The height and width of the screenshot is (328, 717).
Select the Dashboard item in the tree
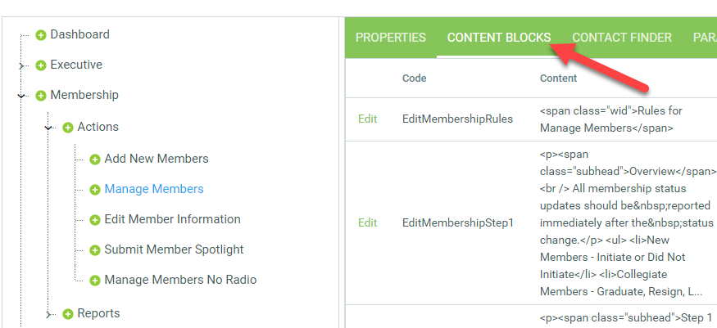tap(79, 34)
